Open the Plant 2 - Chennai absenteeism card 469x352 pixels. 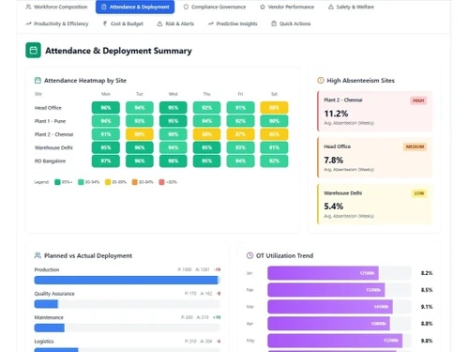tap(374, 112)
